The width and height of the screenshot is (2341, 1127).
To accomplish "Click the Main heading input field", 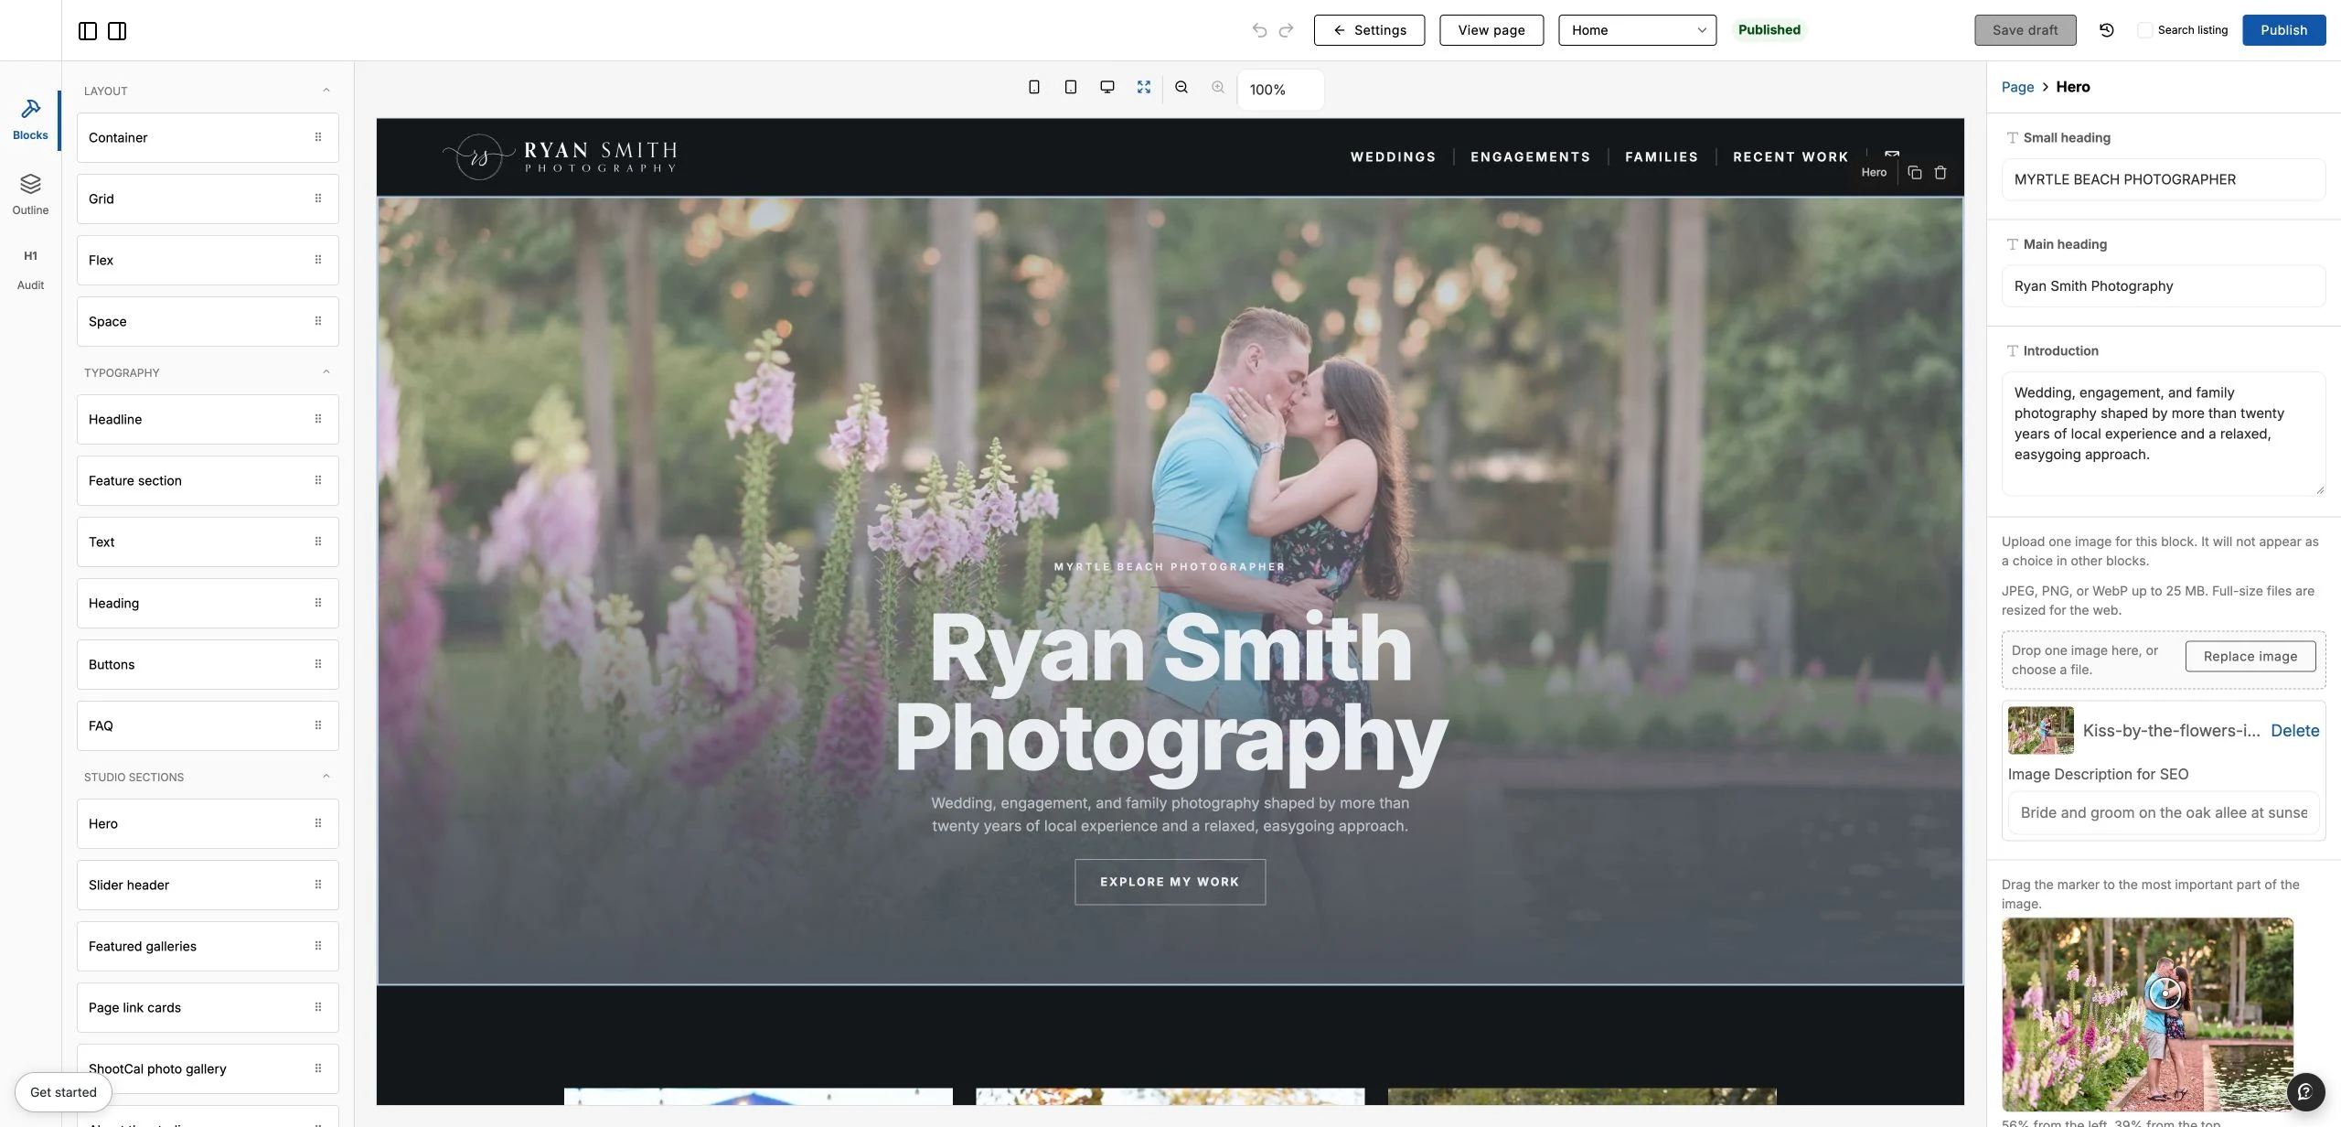I will 2163,286.
